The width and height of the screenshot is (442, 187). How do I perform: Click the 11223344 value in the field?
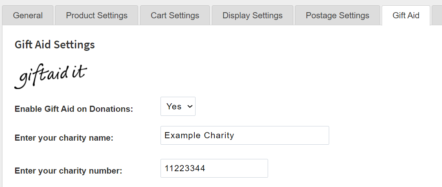[185, 168]
